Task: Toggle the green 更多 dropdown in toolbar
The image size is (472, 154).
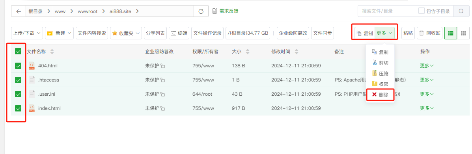Action: pos(385,33)
